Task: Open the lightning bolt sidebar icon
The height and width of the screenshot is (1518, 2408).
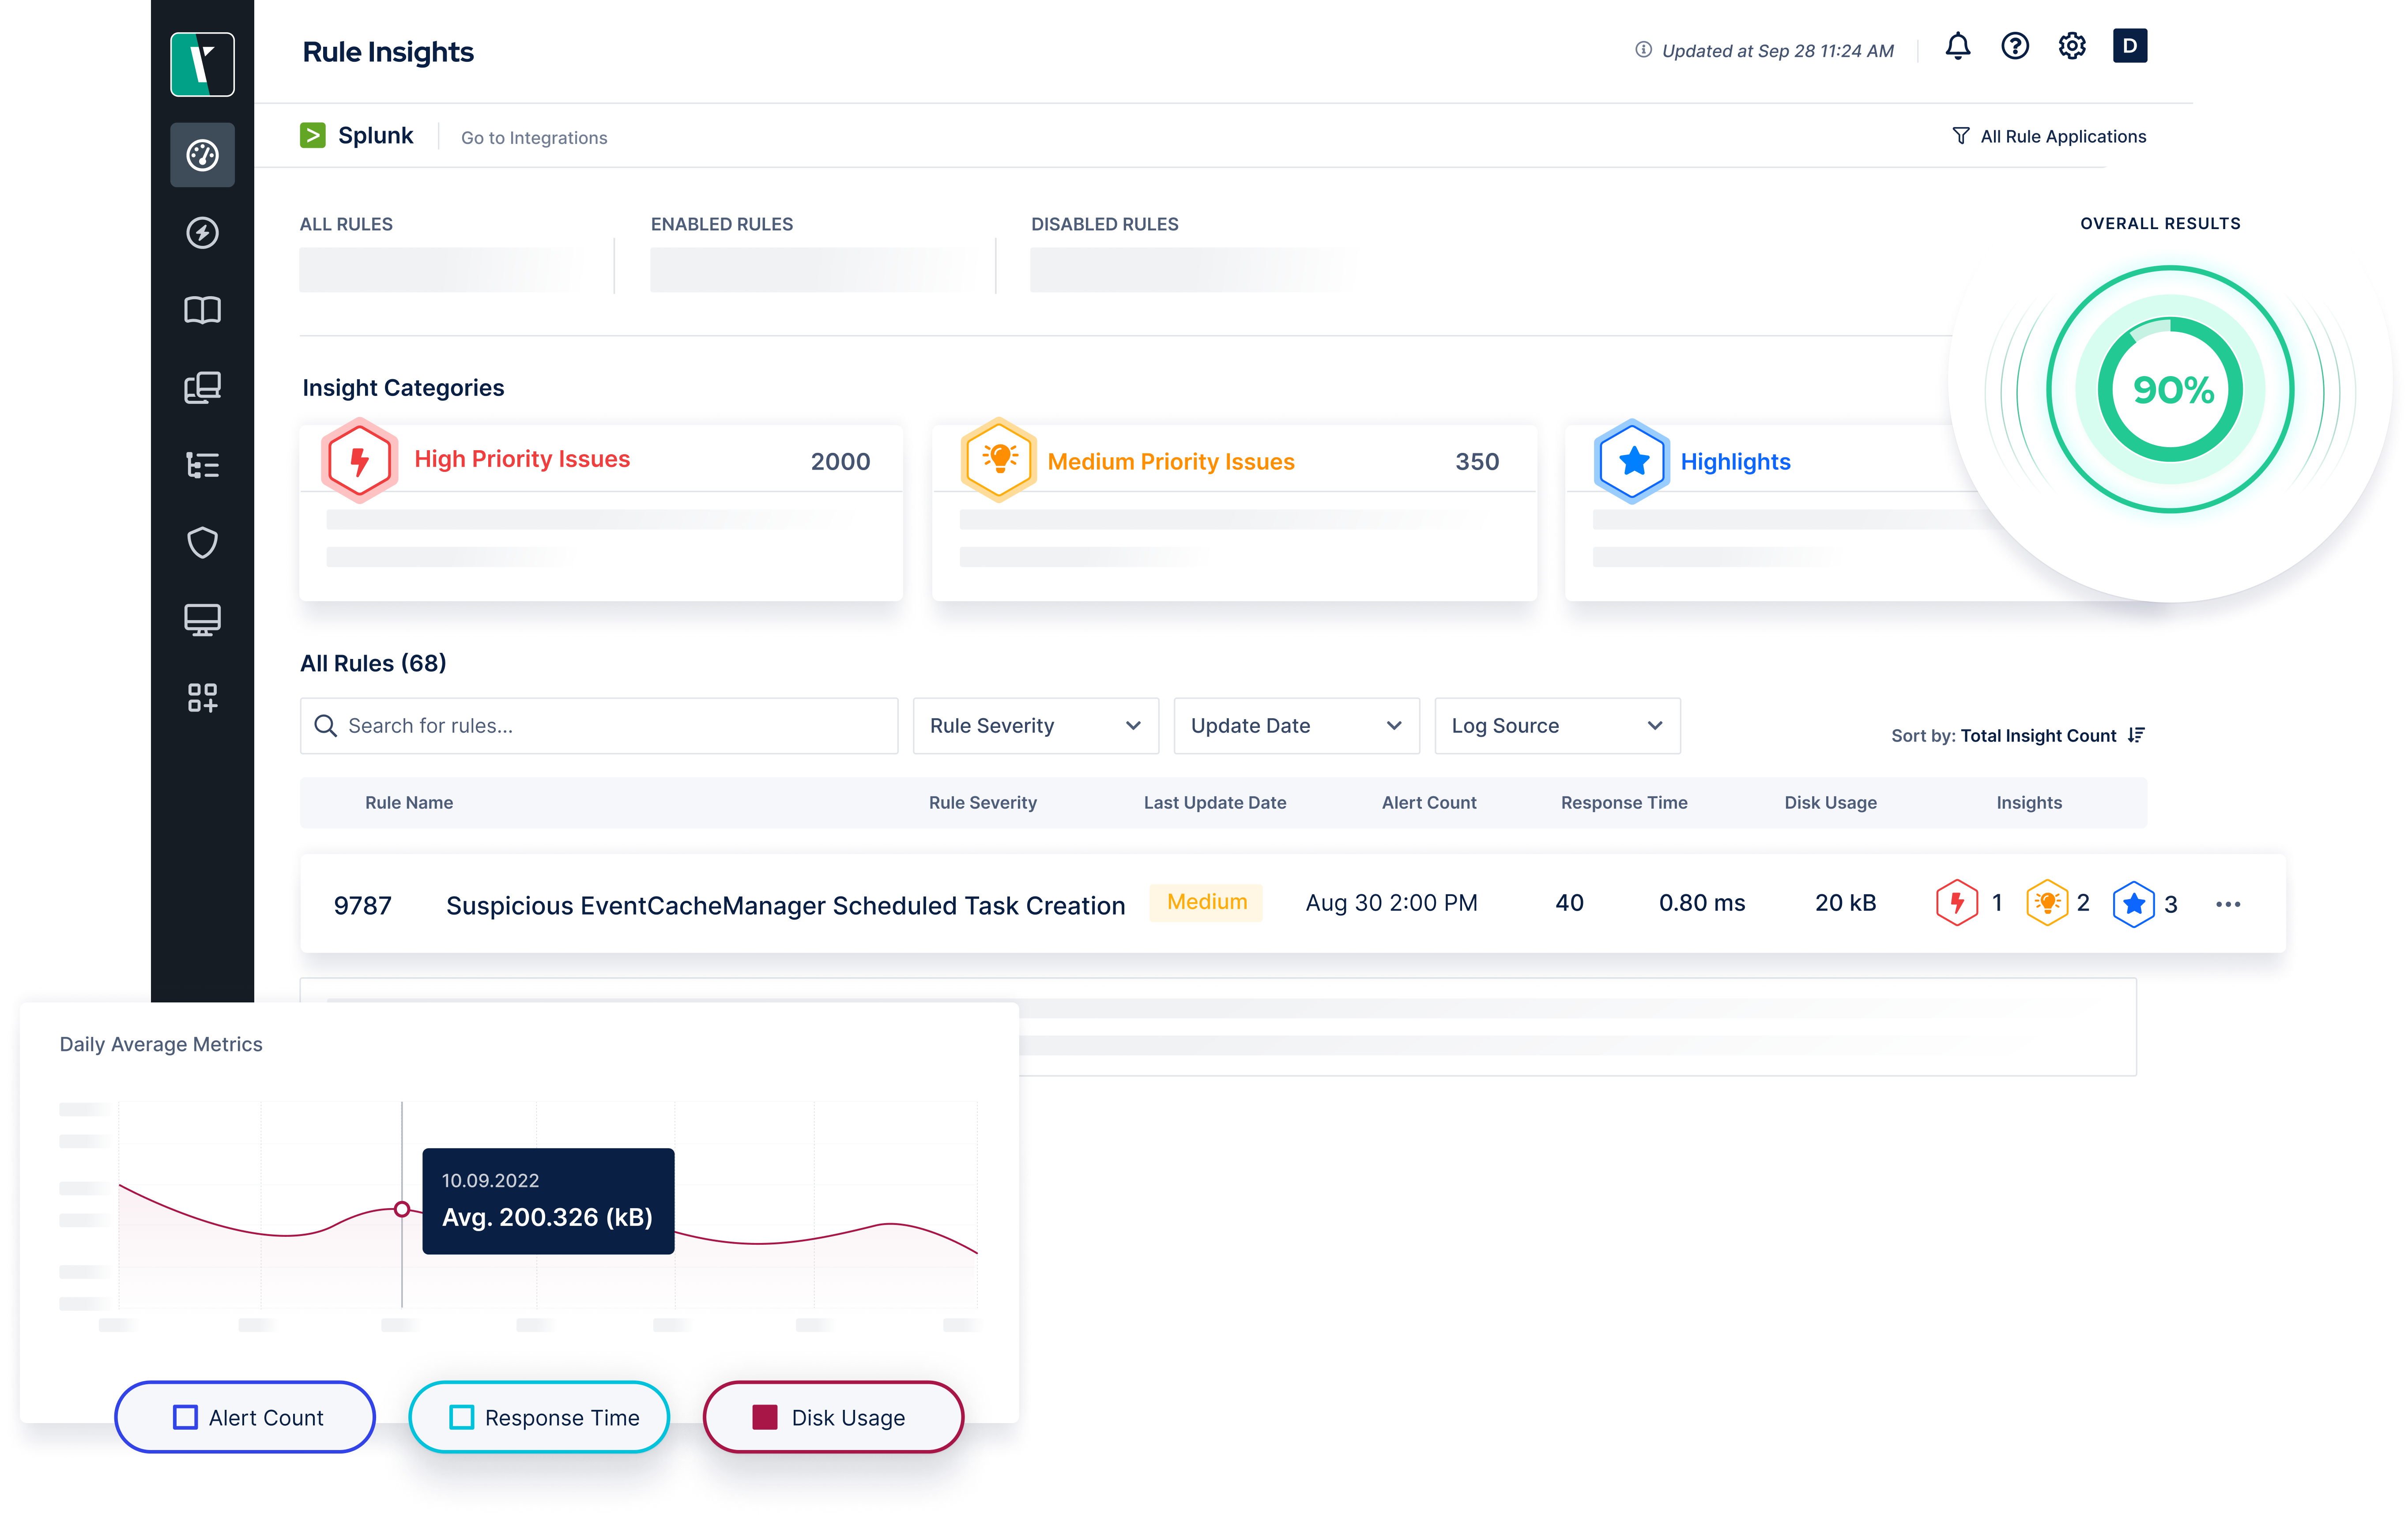Action: pyautogui.click(x=202, y=233)
